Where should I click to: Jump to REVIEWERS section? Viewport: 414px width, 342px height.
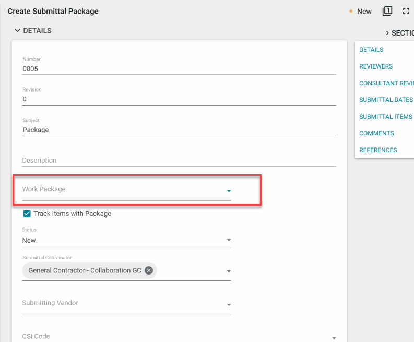[x=376, y=66]
